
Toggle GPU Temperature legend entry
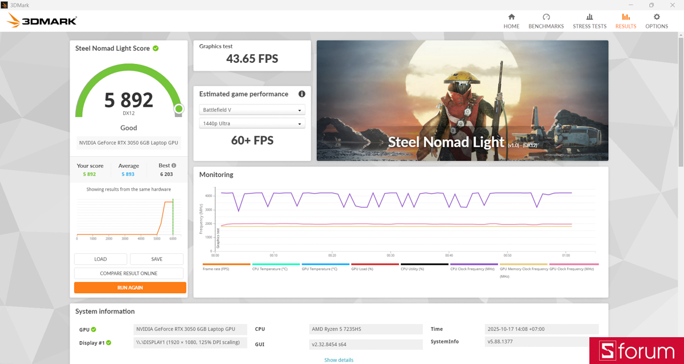[x=325, y=266]
